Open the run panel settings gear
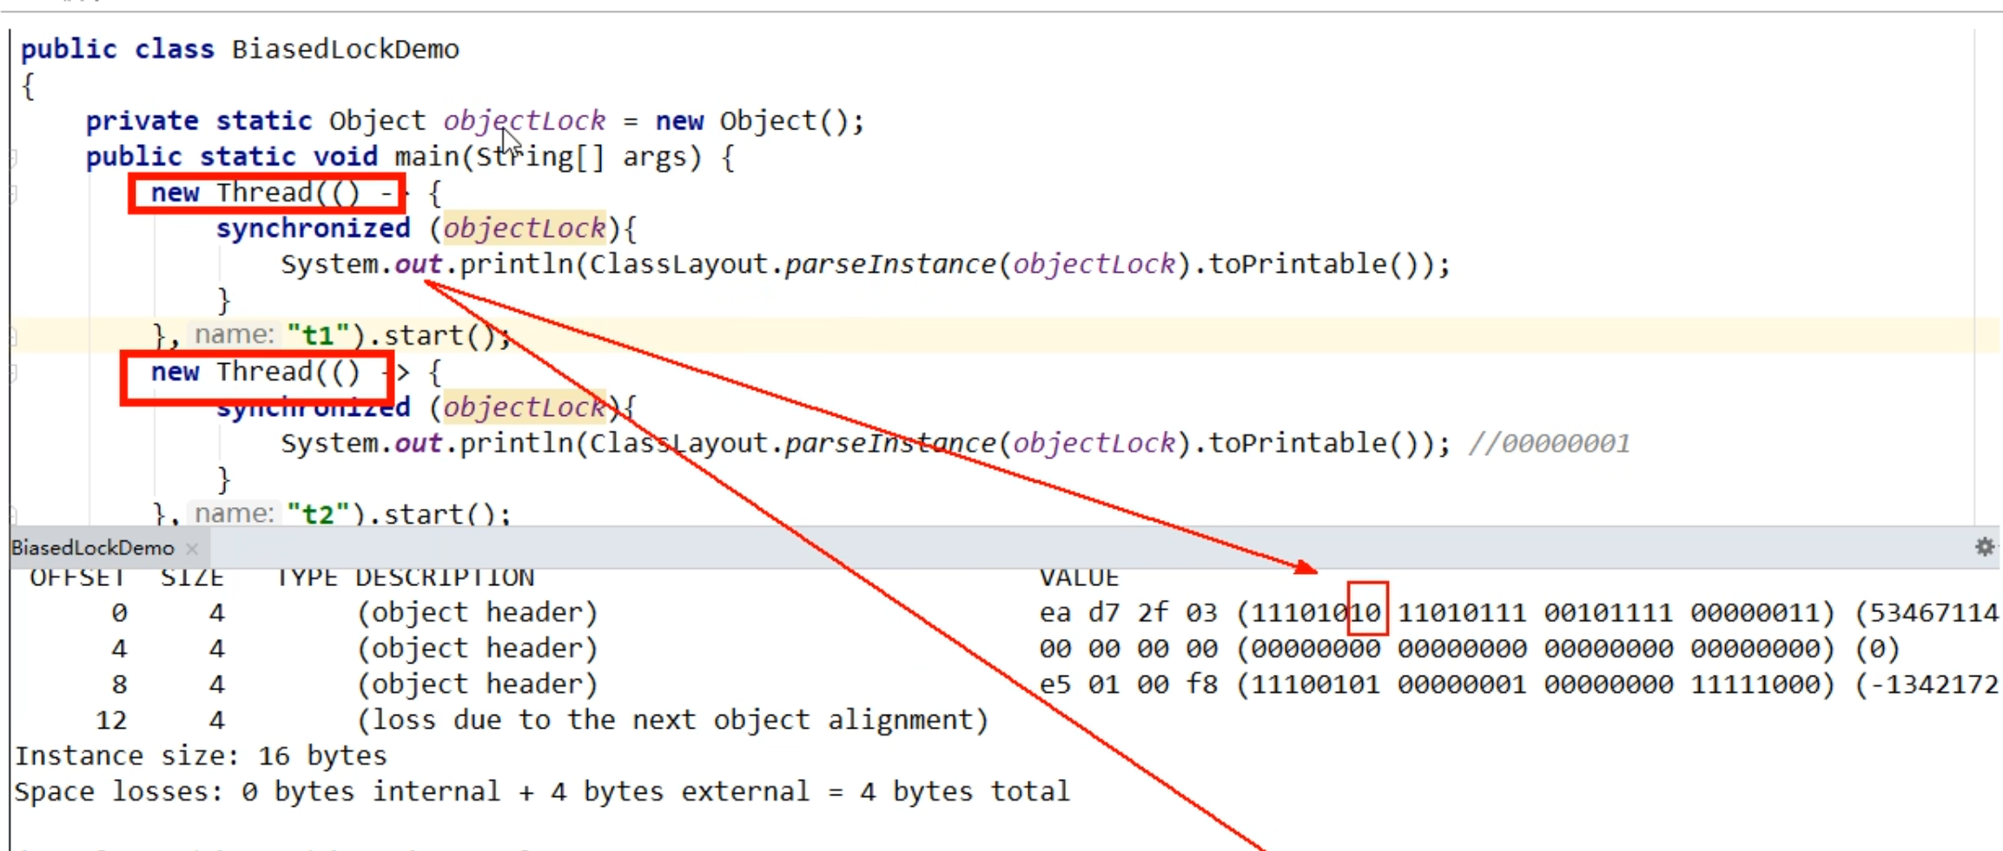Screen dimensions: 2003x851 click(1984, 547)
